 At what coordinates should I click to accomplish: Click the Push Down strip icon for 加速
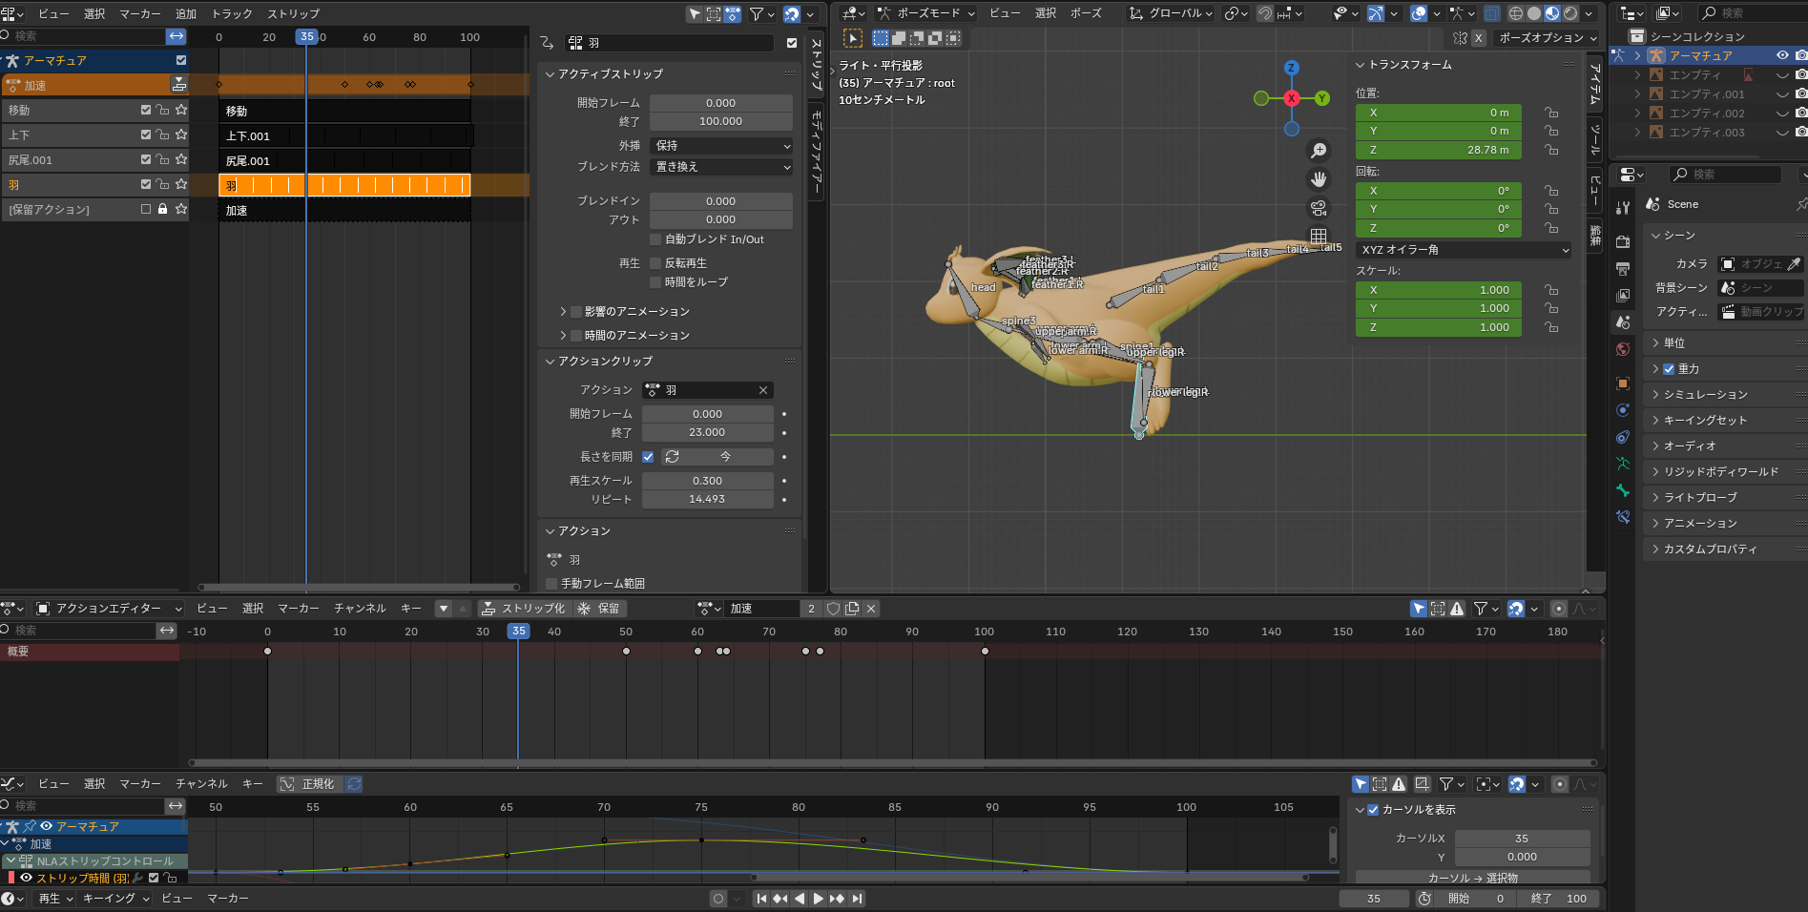pos(178,85)
